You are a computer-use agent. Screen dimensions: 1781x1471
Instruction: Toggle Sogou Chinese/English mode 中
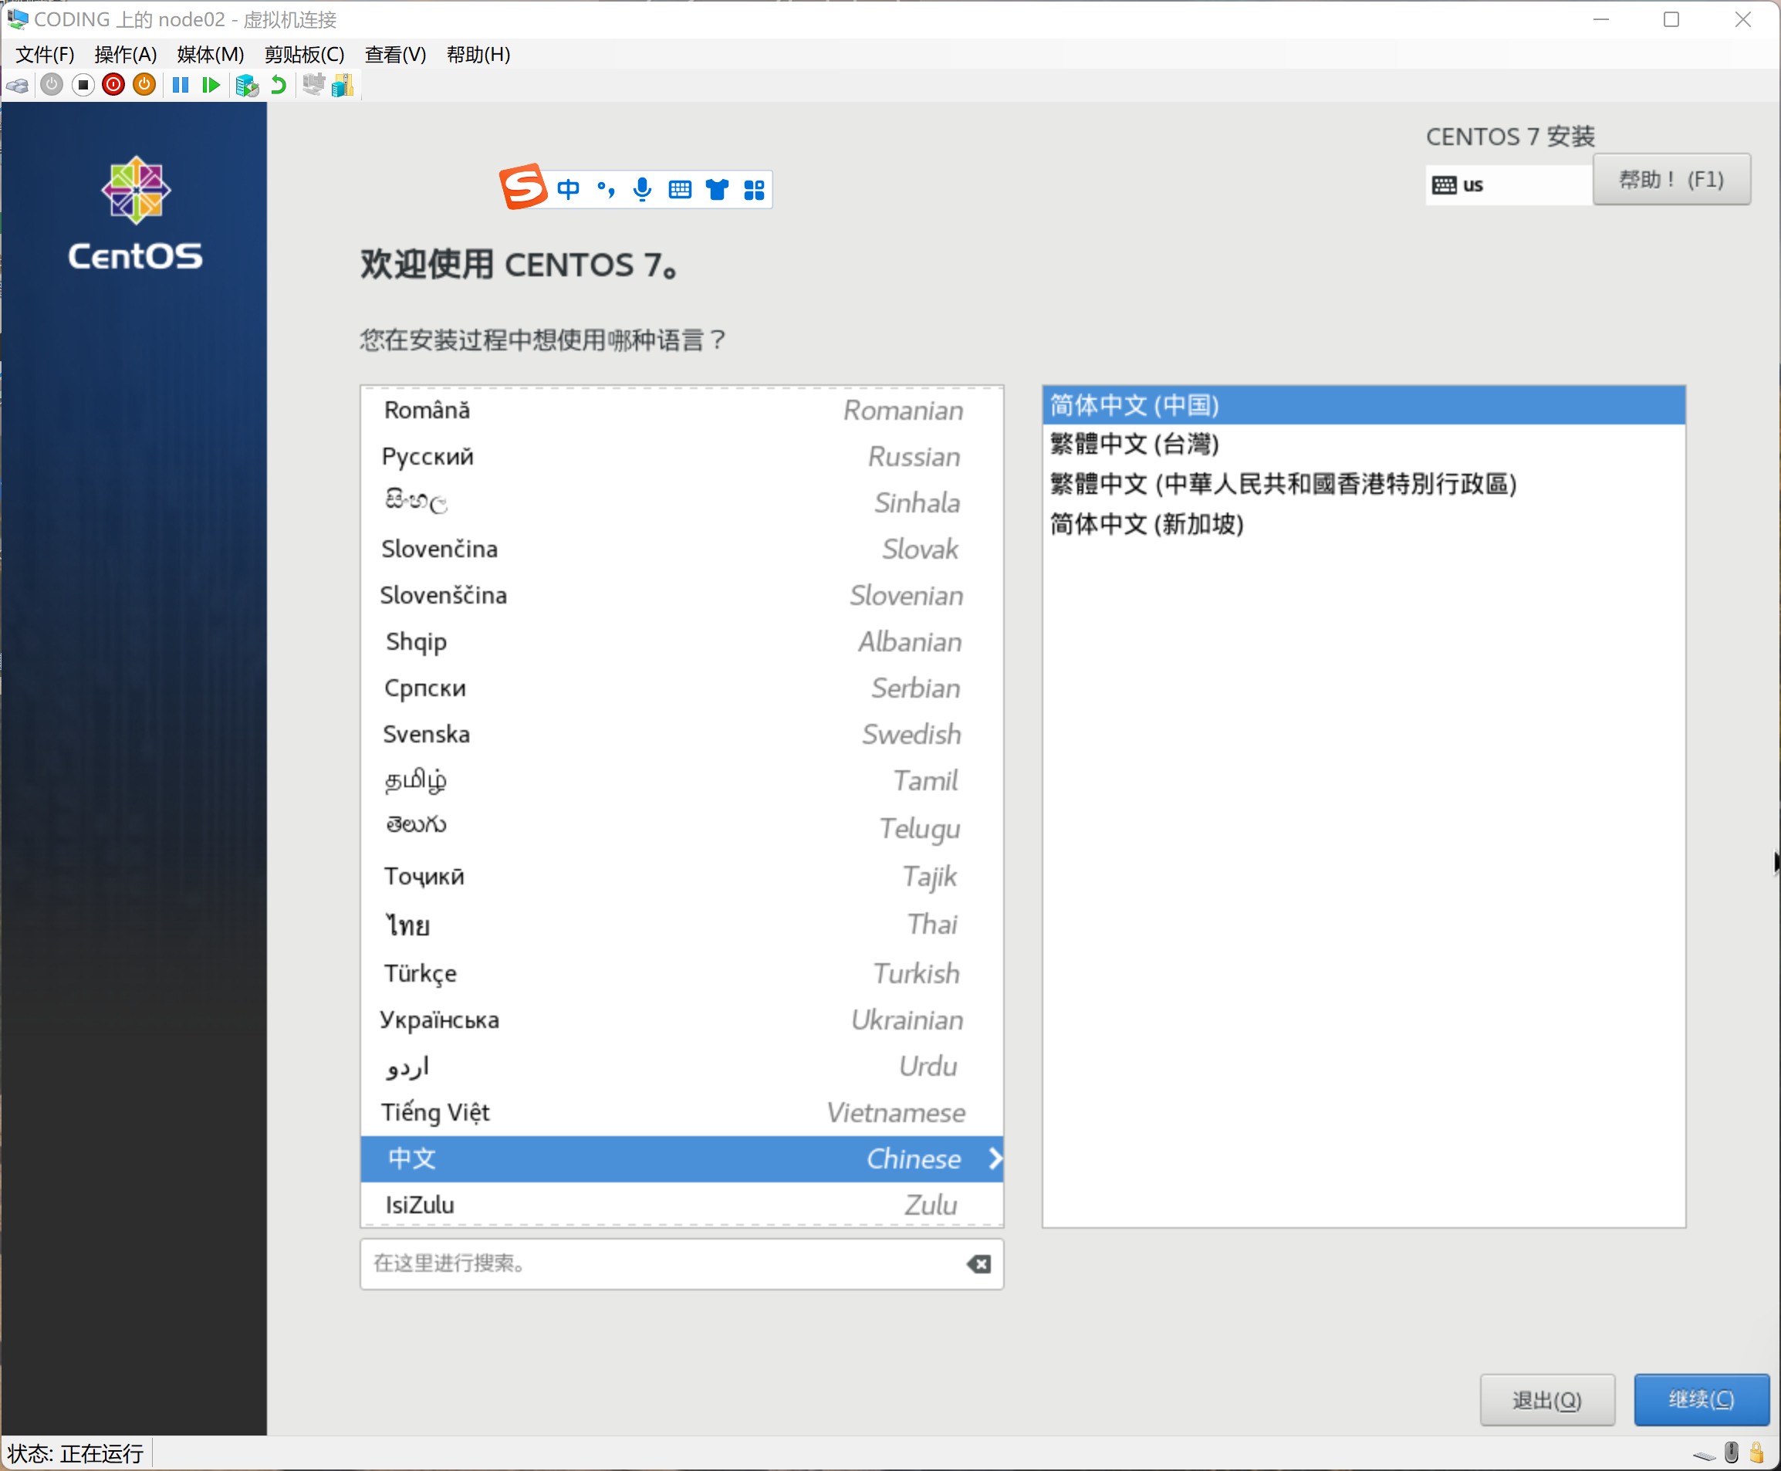(569, 189)
